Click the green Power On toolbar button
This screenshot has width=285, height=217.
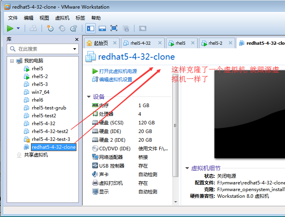(10, 28)
